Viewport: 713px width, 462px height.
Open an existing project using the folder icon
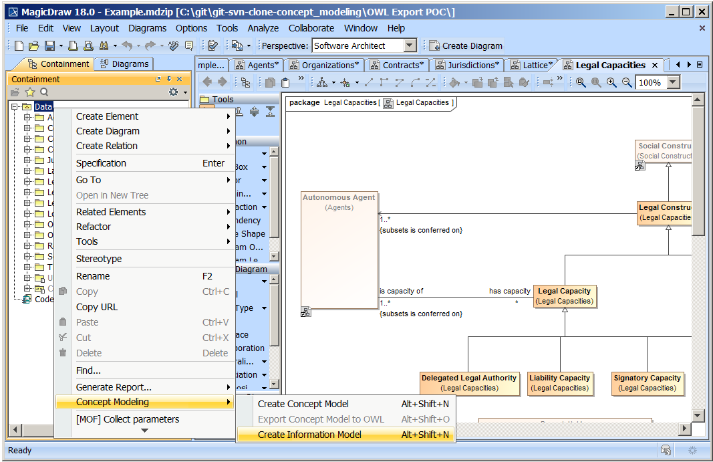(x=33, y=45)
